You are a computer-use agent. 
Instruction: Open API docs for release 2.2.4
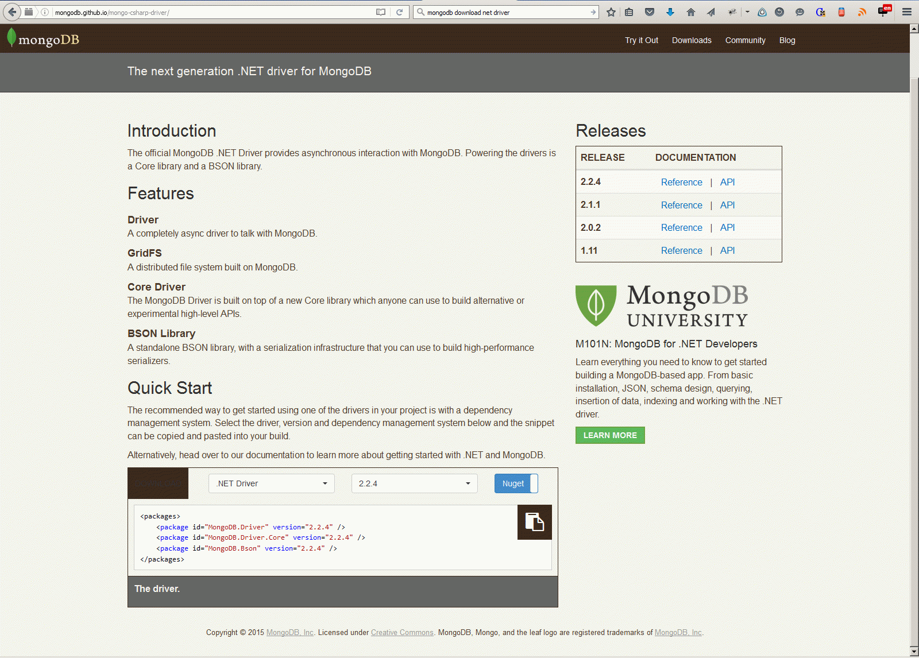(x=727, y=182)
